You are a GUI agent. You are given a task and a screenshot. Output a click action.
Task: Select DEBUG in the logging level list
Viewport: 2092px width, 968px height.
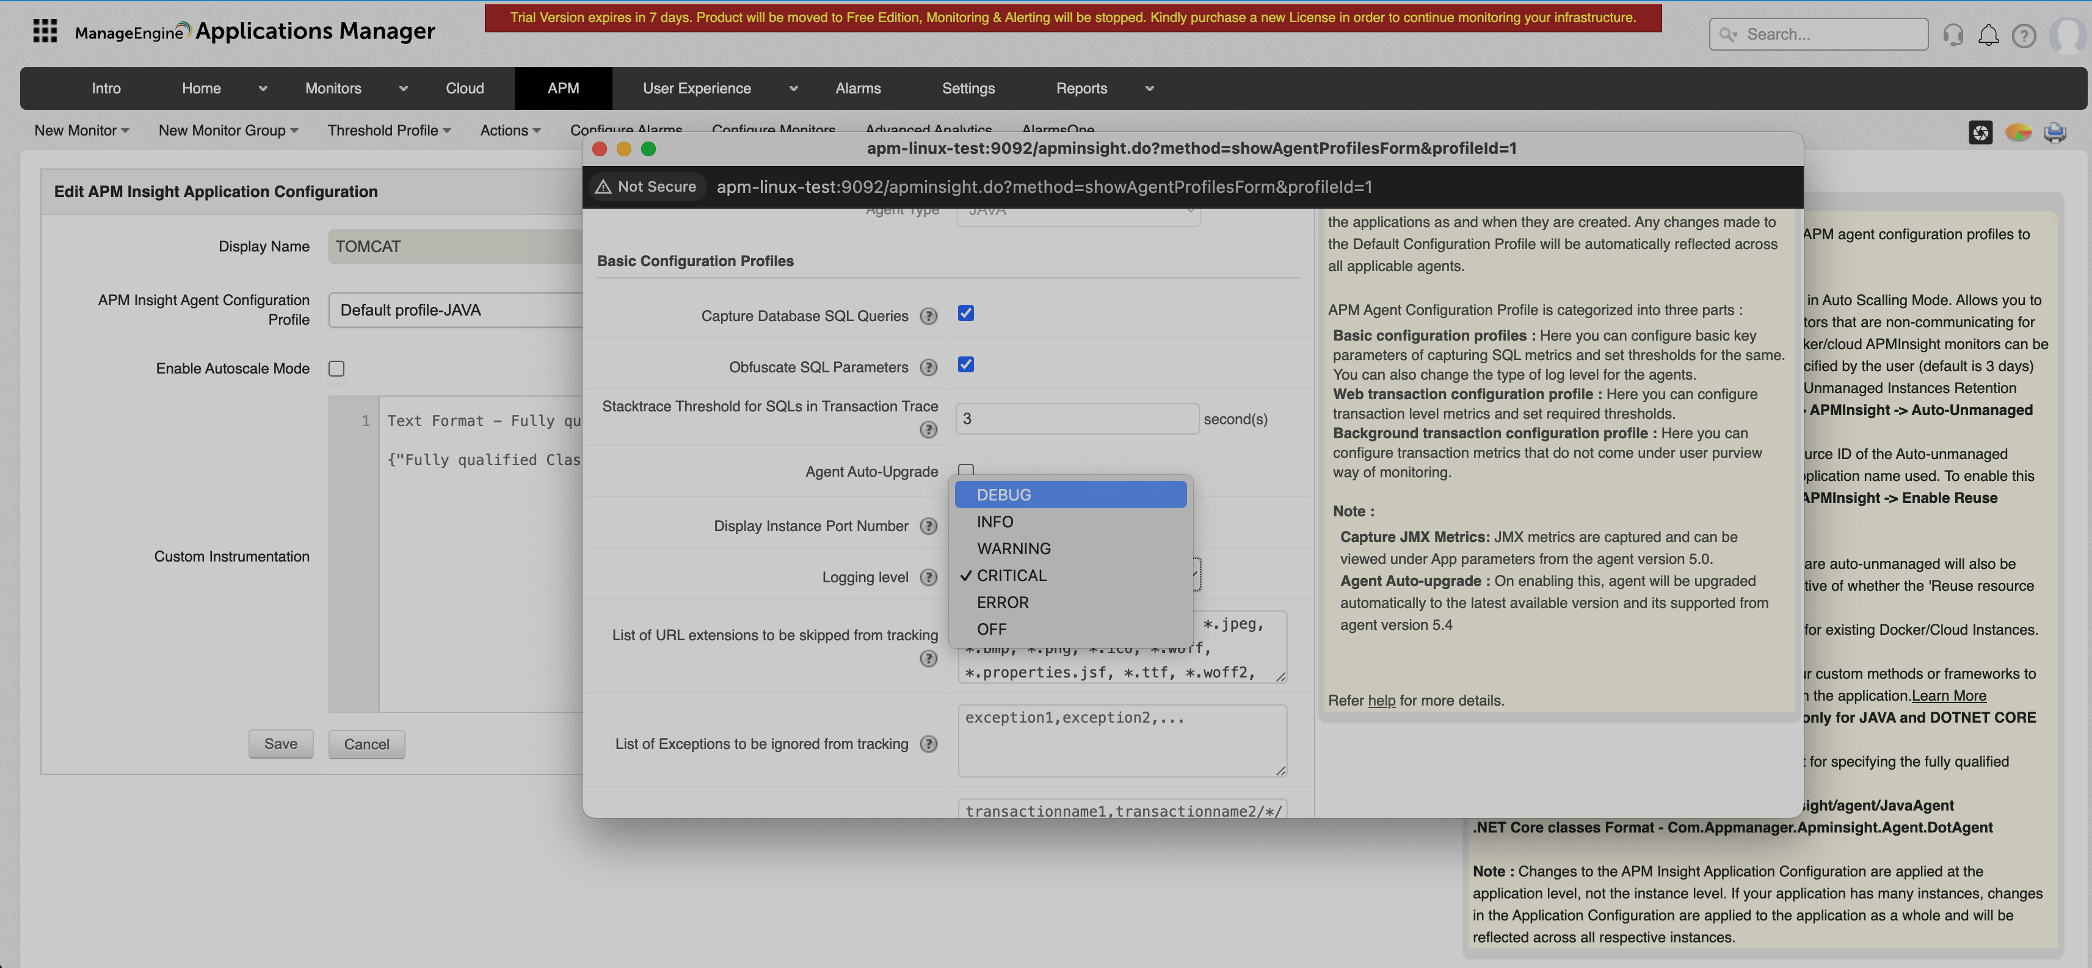tap(1004, 495)
